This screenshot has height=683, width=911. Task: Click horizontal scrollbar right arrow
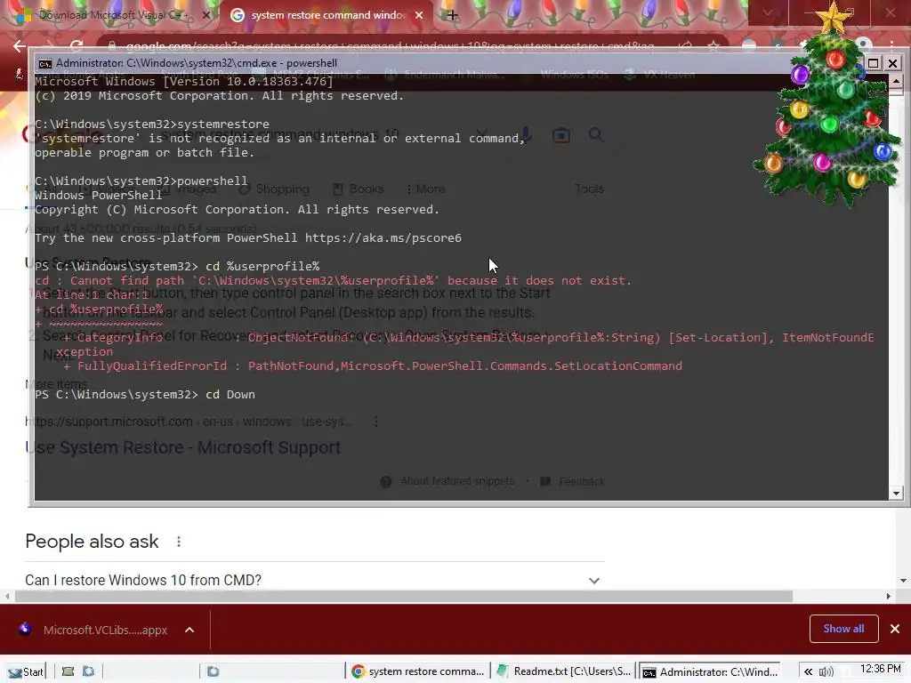click(888, 597)
